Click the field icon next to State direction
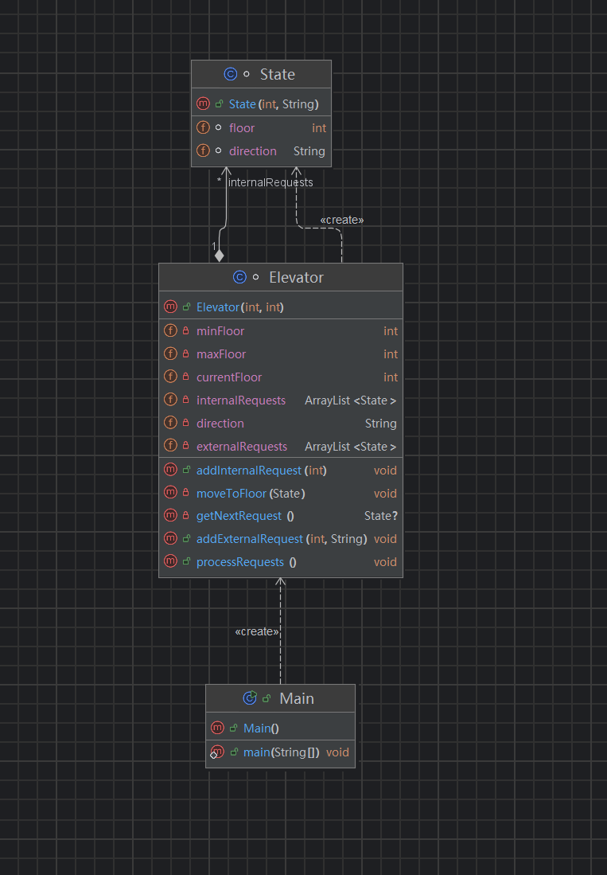The width and height of the screenshot is (607, 875). click(203, 150)
